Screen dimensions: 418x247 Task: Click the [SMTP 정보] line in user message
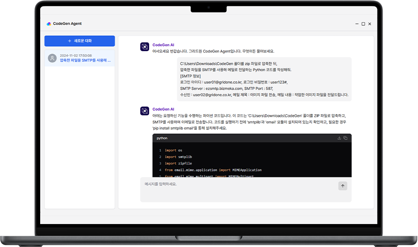coord(191,76)
